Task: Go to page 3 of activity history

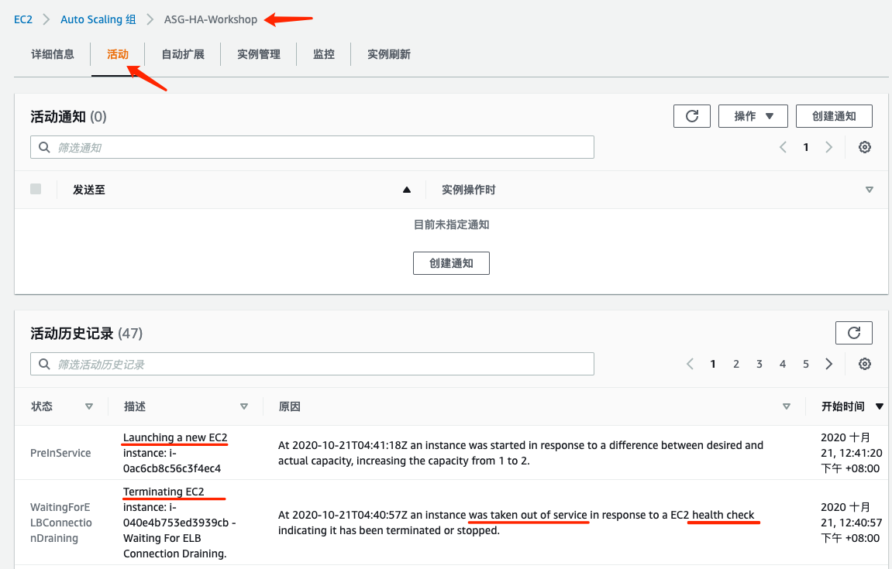Action: (x=759, y=363)
